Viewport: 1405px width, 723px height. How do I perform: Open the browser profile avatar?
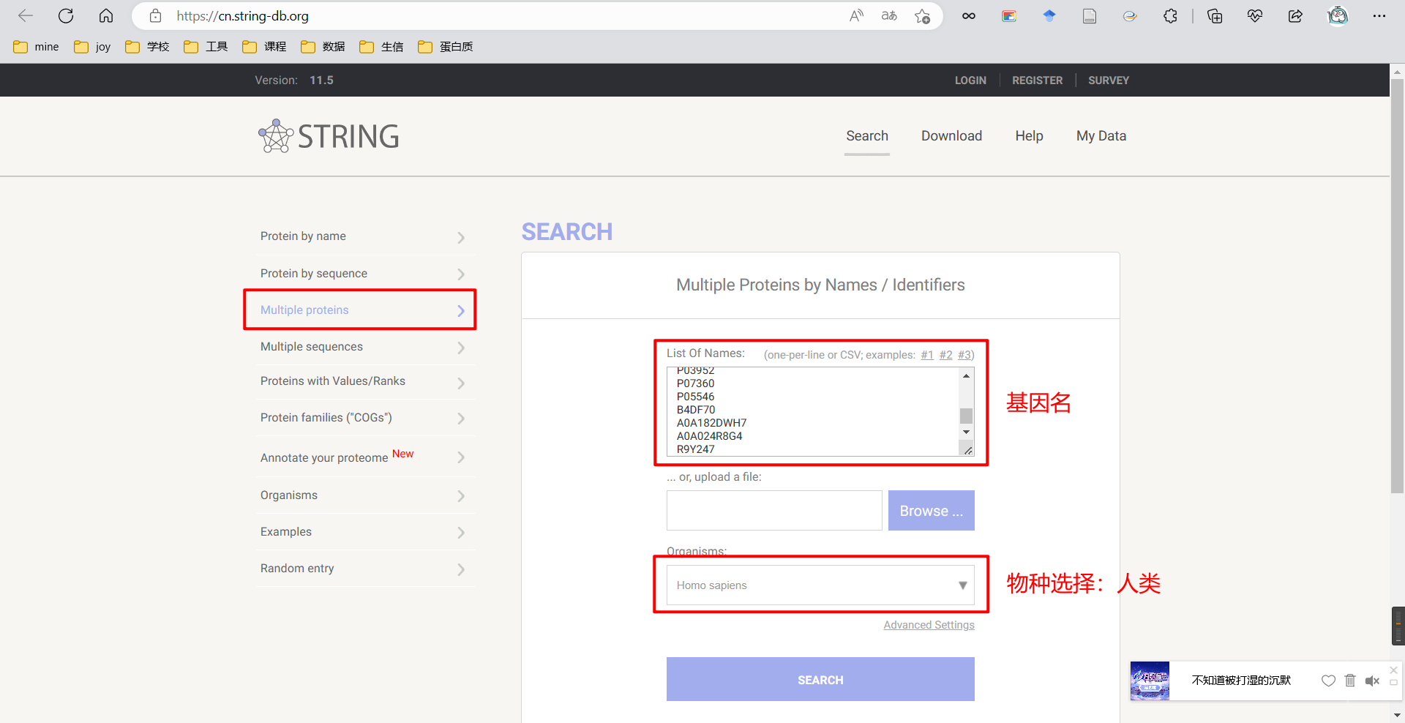pyautogui.click(x=1338, y=15)
